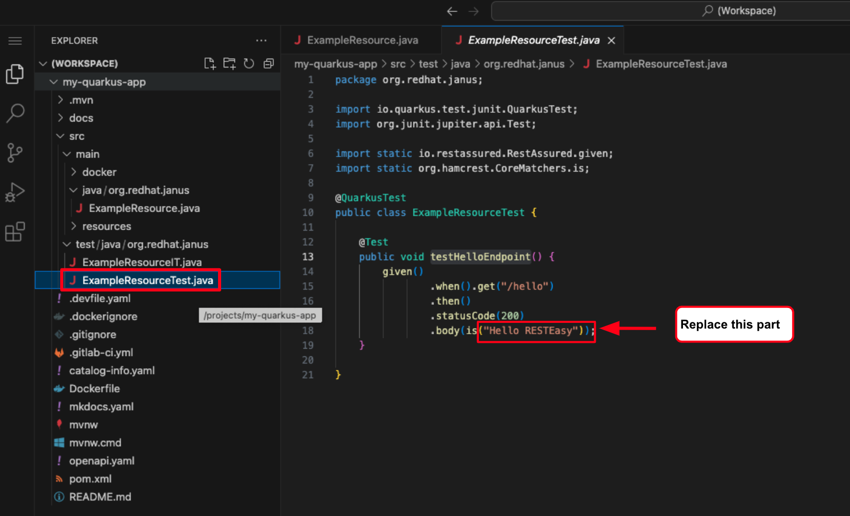Open Explorer more actions ellipsis

[x=261, y=41]
